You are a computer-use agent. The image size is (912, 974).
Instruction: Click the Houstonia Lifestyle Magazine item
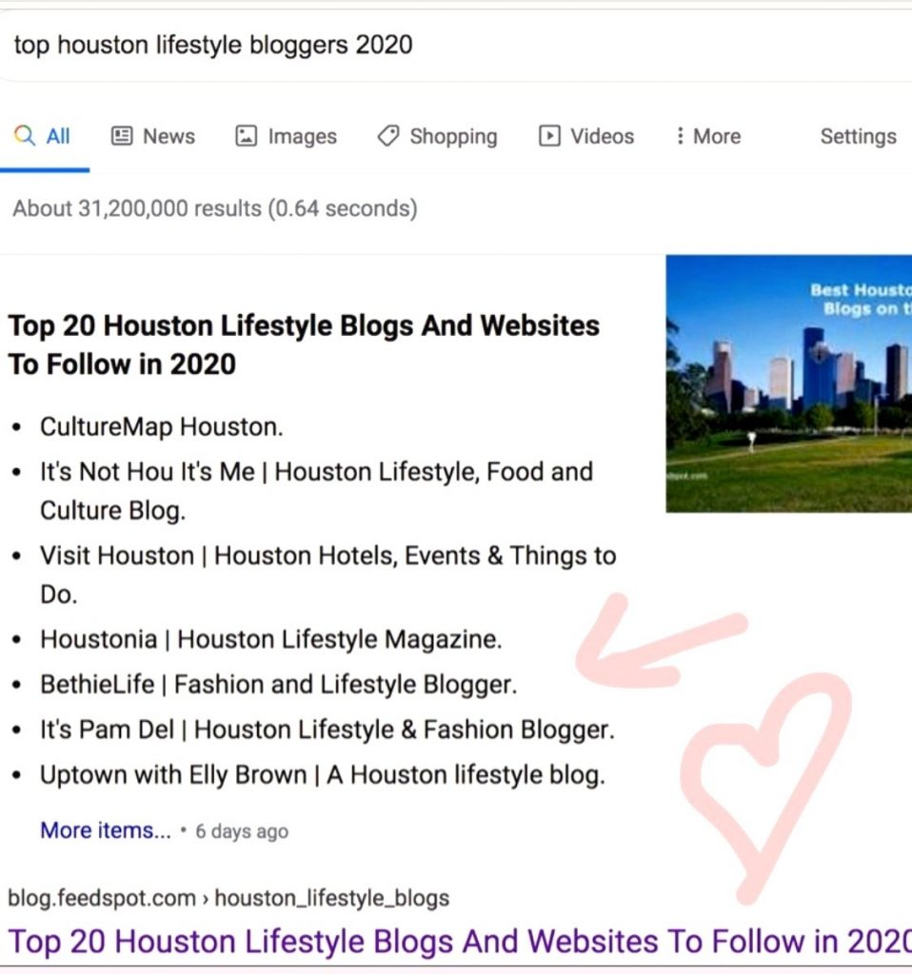[x=271, y=640]
